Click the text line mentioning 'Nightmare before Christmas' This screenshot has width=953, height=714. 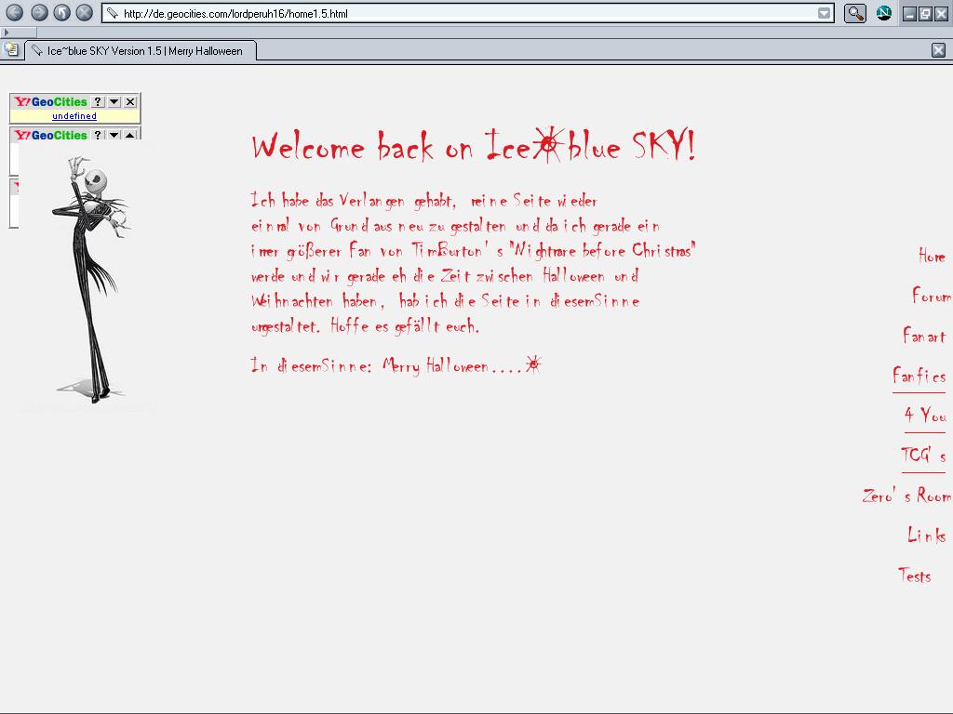pyautogui.click(x=474, y=251)
